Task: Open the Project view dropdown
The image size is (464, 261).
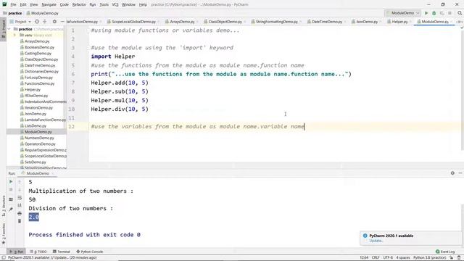Action: 20,22
